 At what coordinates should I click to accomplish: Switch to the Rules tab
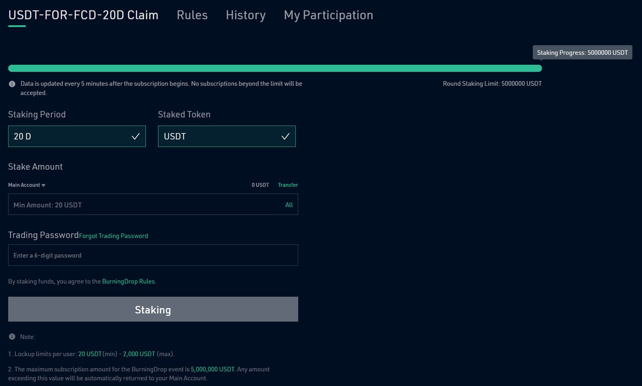tap(192, 15)
